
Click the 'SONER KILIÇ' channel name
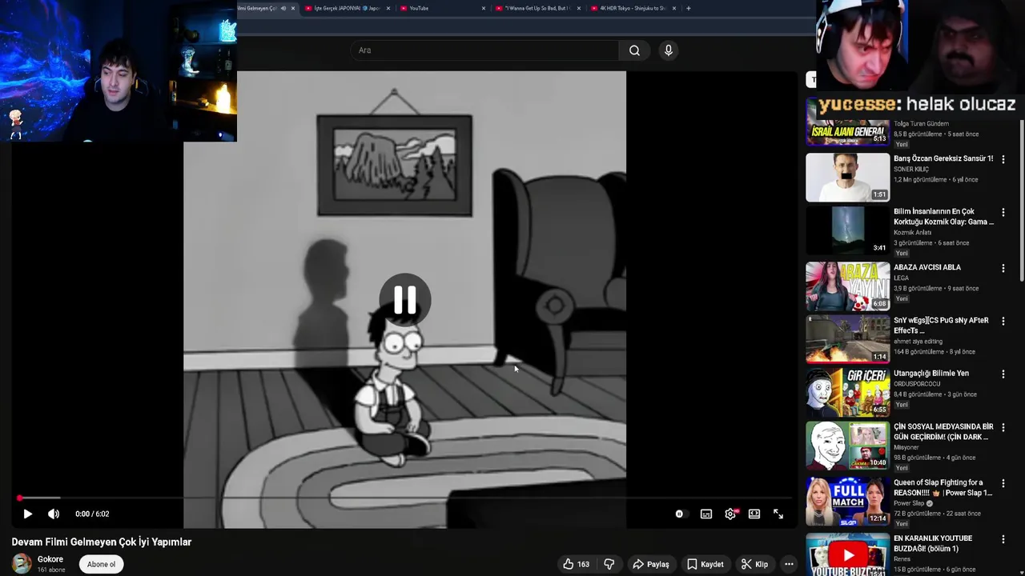pyautogui.click(x=911, y=170)
